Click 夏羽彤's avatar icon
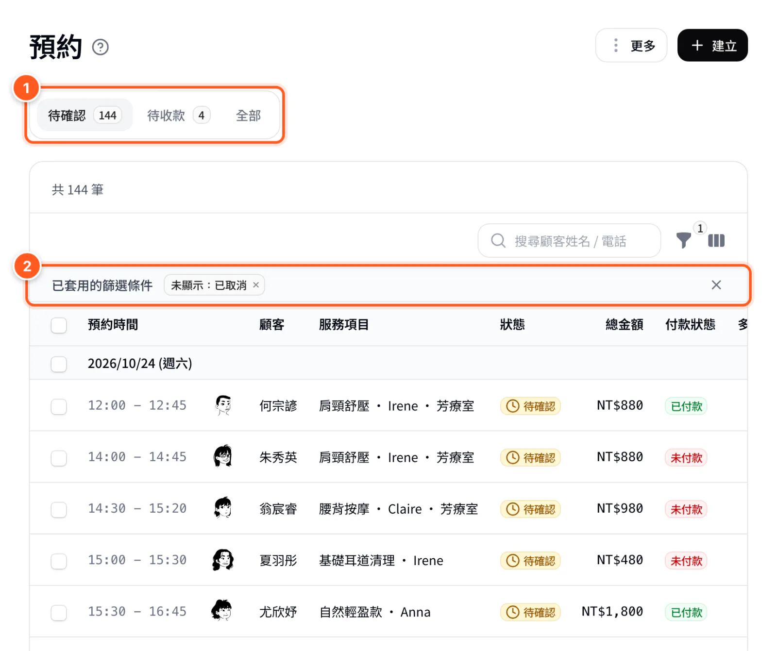 coord(223,560)
